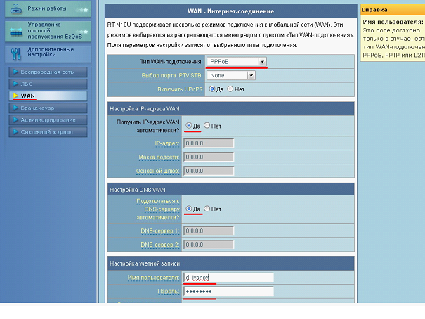Click the DNS-сервер 2 label link

click(x=160, y=245)
